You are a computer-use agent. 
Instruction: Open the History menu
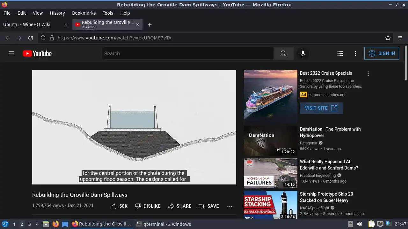click(x=57, y=13)
